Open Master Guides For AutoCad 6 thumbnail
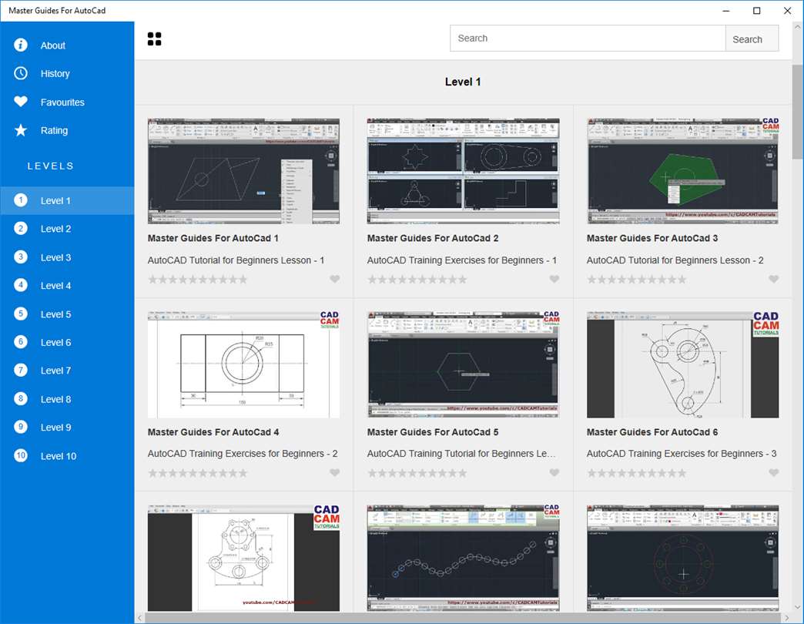 tap(682, 364)
